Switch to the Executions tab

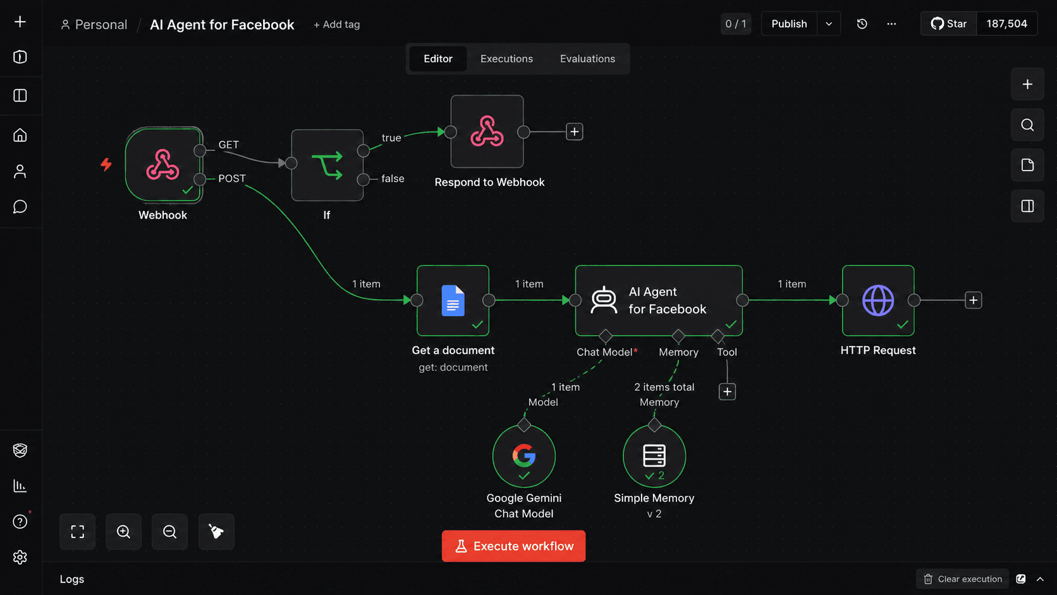pos(506,59)
